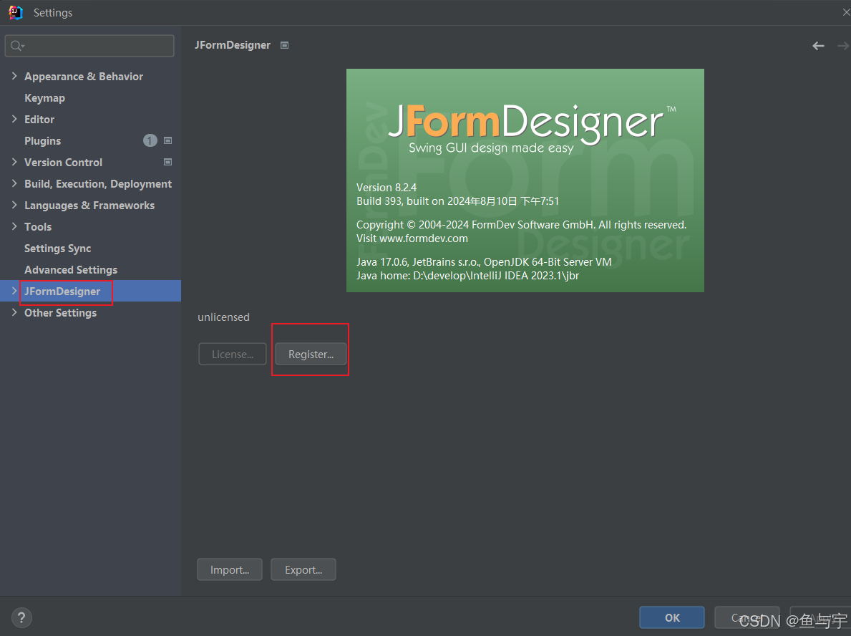Click the Import... button

[230, 569]
